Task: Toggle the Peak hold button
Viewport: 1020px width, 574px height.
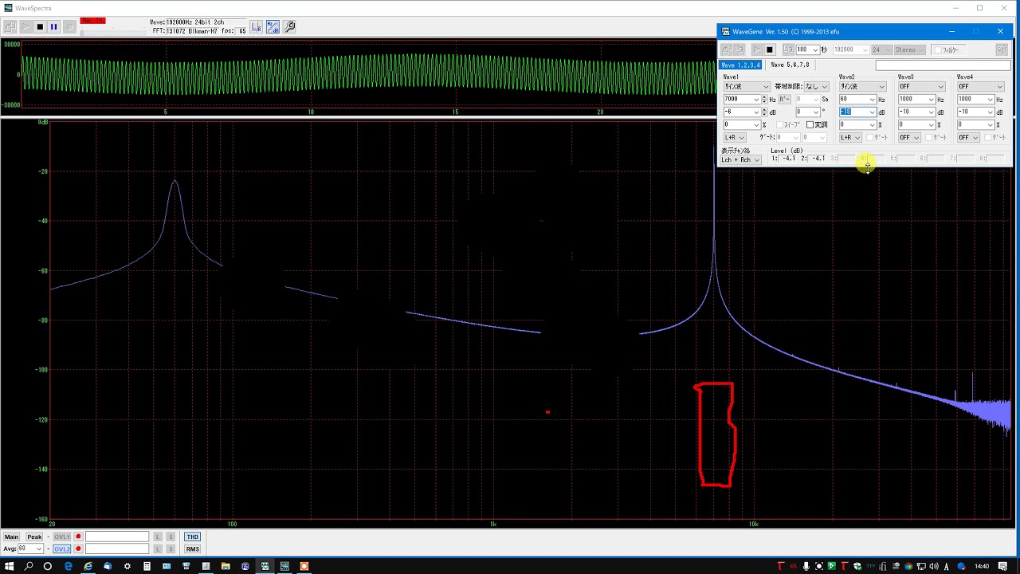Action: coord(34,537)
